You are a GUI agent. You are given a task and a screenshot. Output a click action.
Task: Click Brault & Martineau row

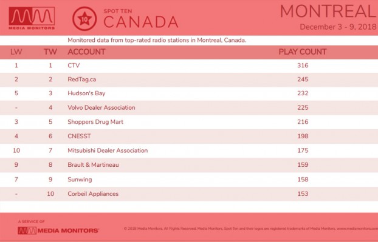tap(189, 165)
